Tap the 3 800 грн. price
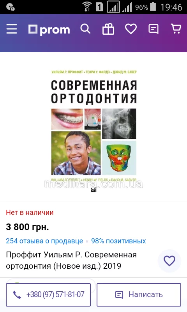 pos(27,227)
